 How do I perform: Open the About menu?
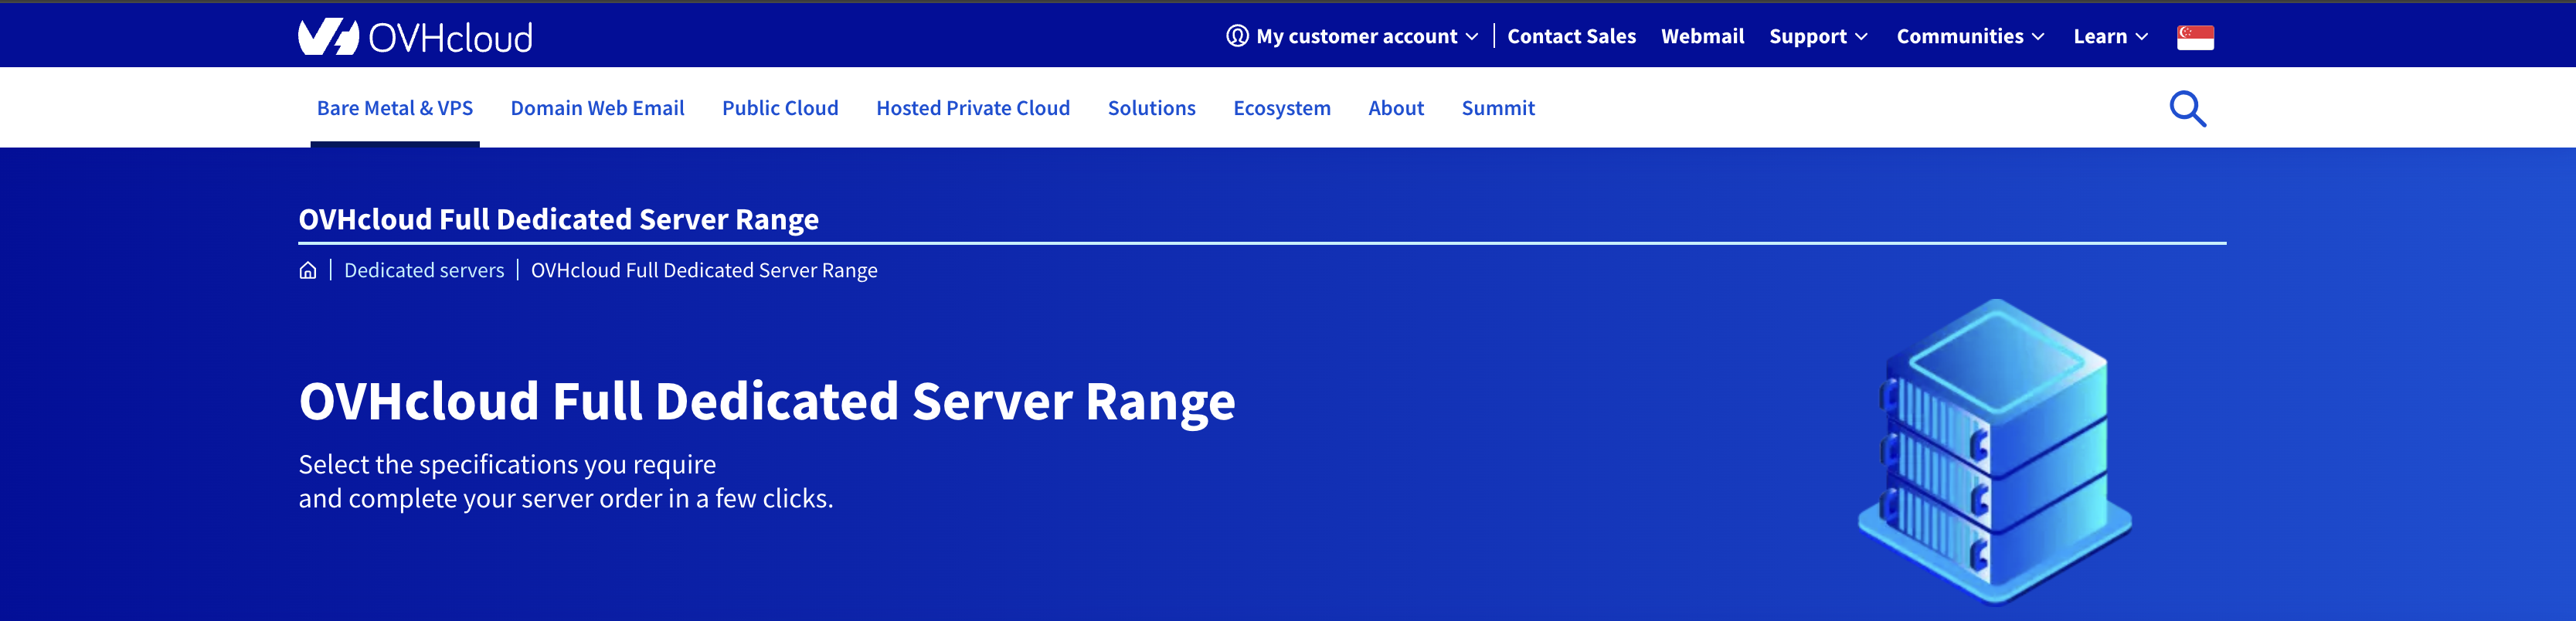pyautogui.click(x=1396, y=108)
